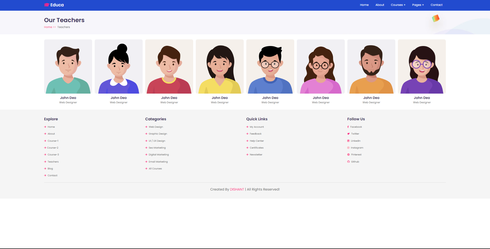Screen dimensions: 490x249
Task: Expand the Courses dropdown in the navbar
Action: tap(398, 5)
